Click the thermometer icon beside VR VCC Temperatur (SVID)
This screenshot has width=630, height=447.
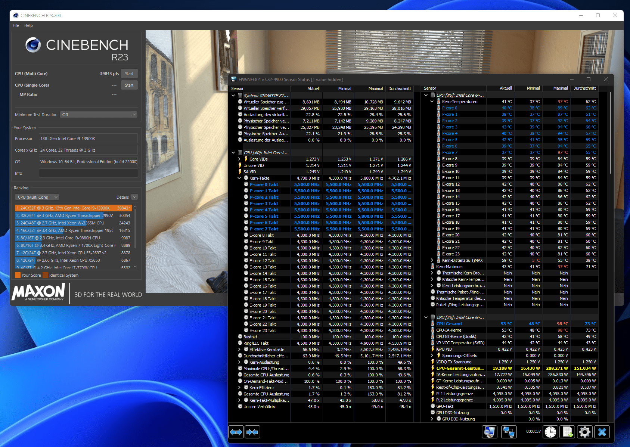click(432, 343)
